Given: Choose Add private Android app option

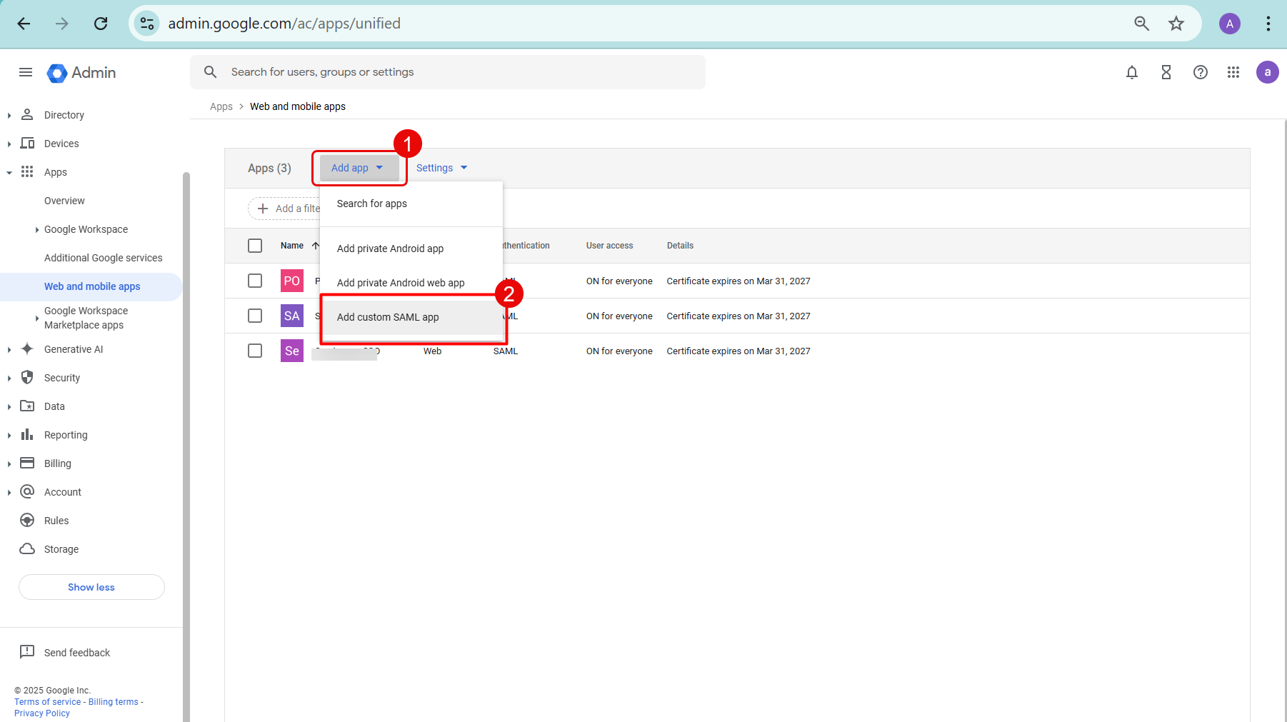Looking at the screenshot, I should coord(390,249).
